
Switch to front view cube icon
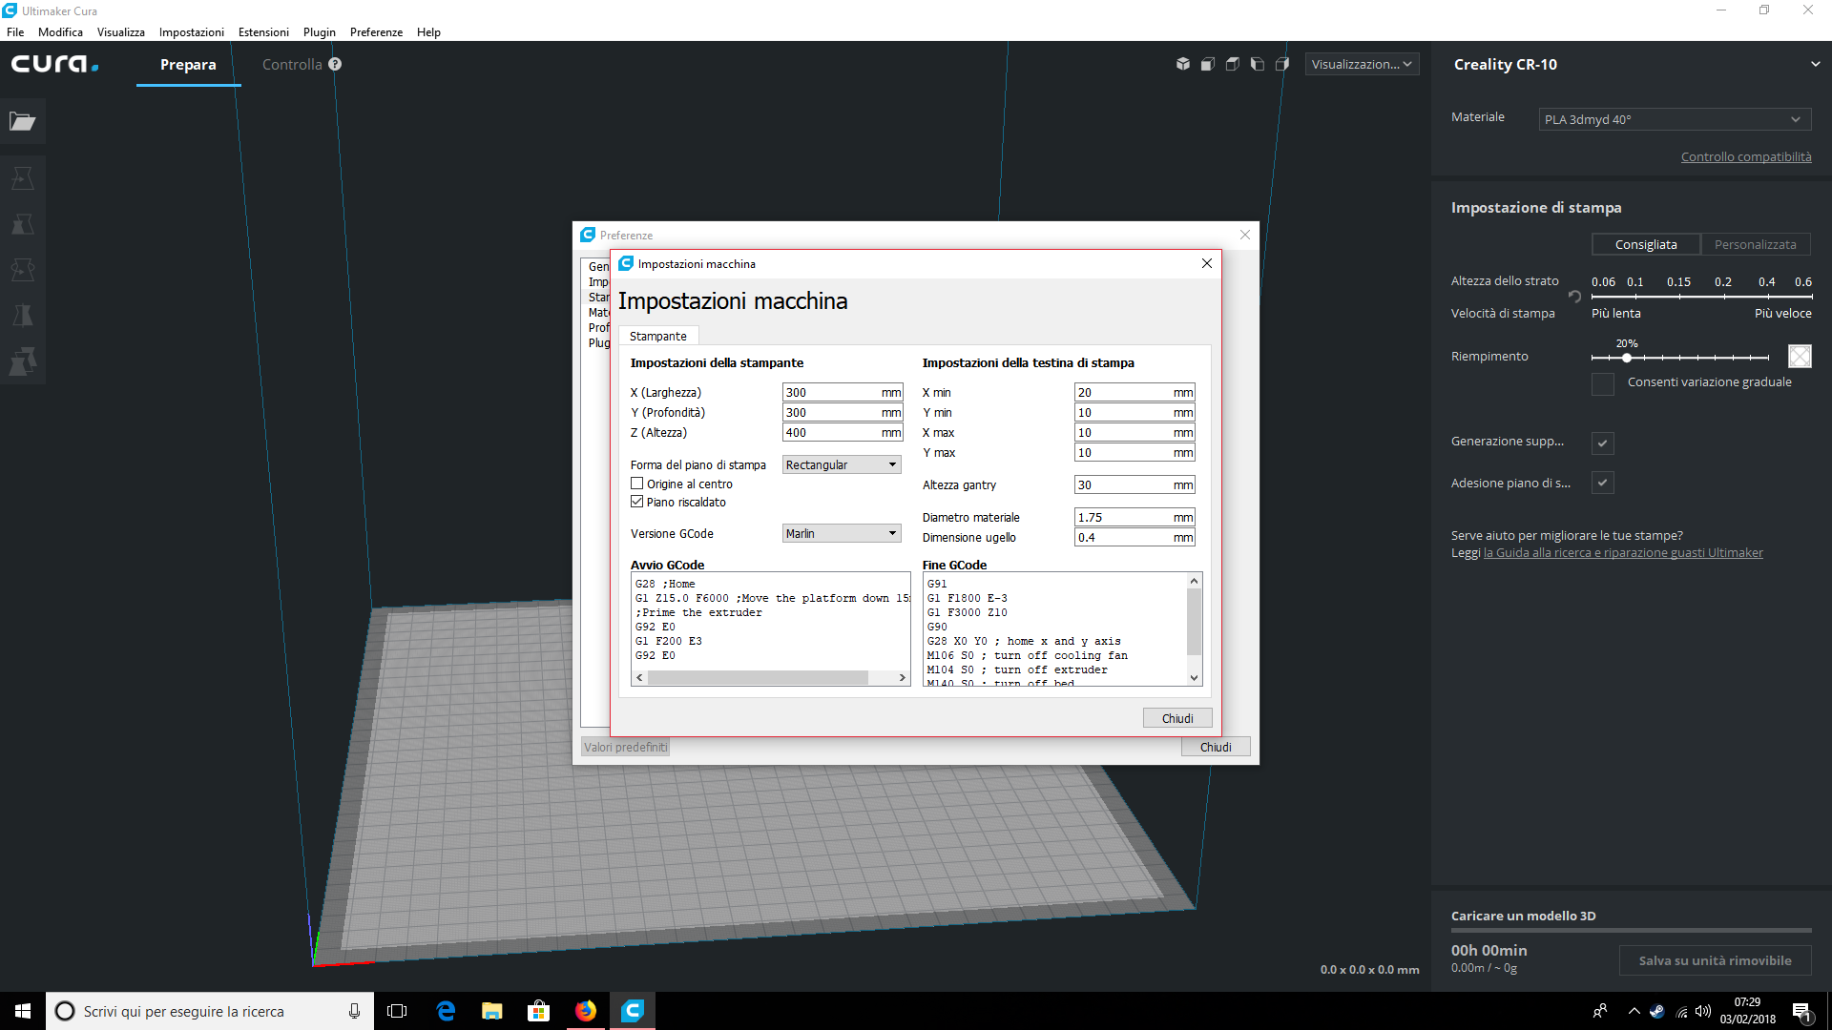click(x=1207, y=64)
